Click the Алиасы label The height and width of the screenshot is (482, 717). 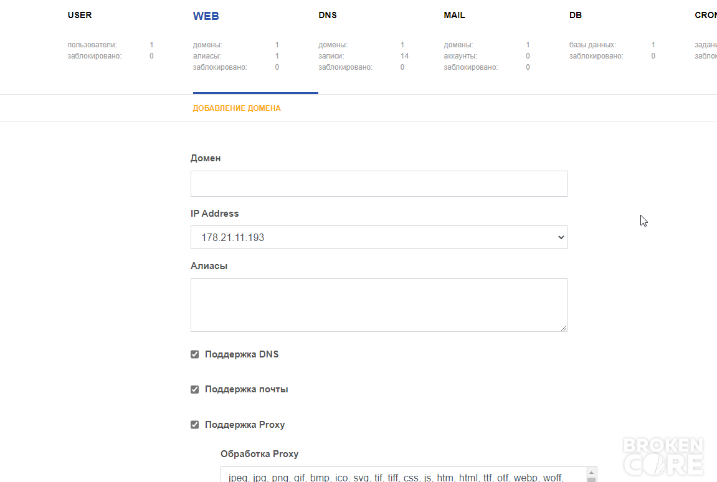(209, 266)
